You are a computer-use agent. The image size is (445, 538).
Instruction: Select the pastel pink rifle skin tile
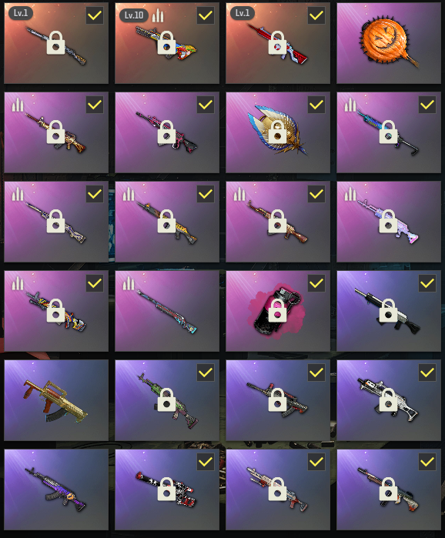coord(389,222)
